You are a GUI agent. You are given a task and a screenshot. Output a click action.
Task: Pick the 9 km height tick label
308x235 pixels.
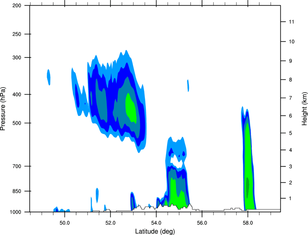(291, 61)
